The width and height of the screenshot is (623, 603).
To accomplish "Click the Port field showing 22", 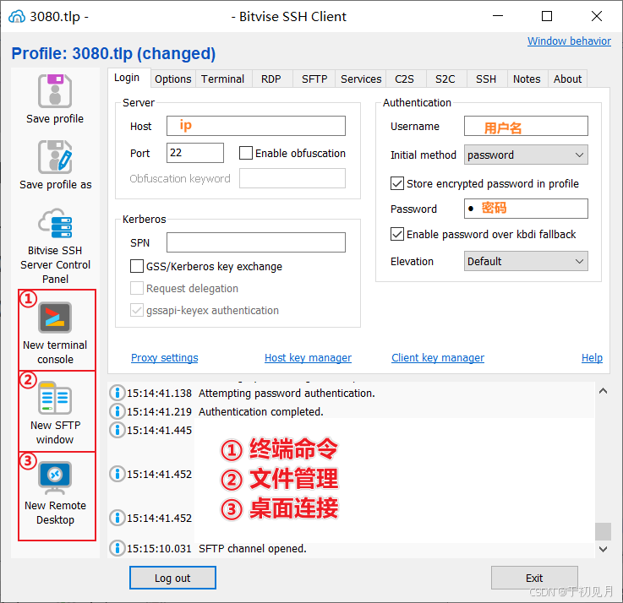I will 195,153.
